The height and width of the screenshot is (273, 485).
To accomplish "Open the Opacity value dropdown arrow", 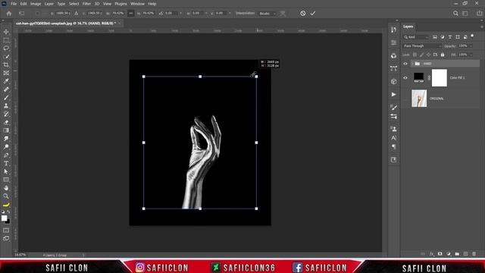I will (x=471, y=45).
